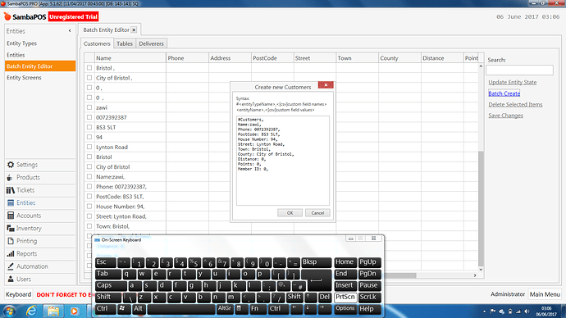Image resolution: width=566 pixels, height=318 pixels.
Task: Tick checkbox for zawi row
Action: [89, 107]
